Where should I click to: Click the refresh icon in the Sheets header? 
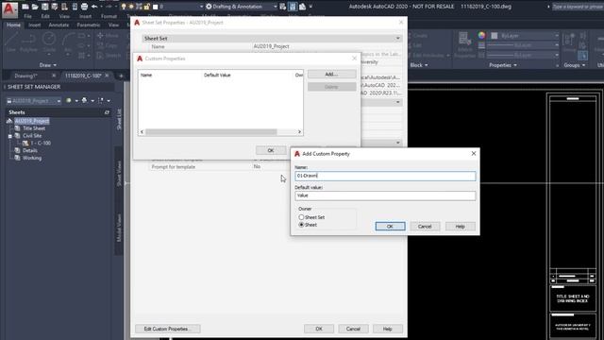[x=107, y=112]
